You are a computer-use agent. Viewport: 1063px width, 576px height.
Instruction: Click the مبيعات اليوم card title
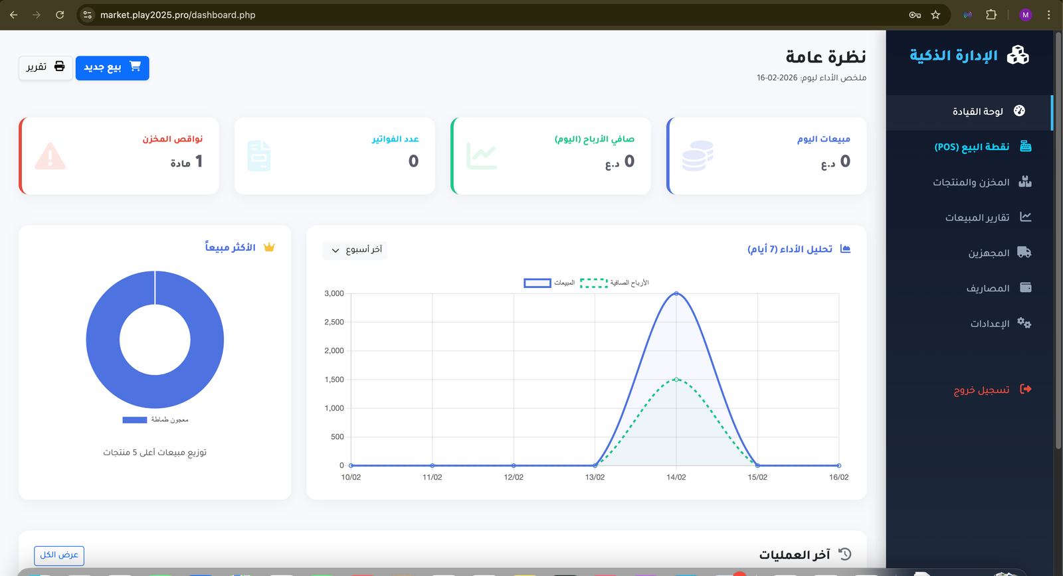tap(824, 139)
